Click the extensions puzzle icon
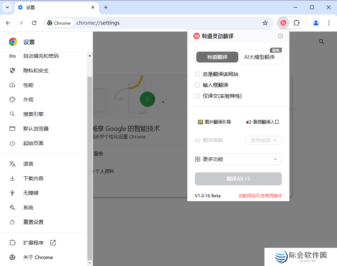This screenshot has width=337, height=266. 297,23
